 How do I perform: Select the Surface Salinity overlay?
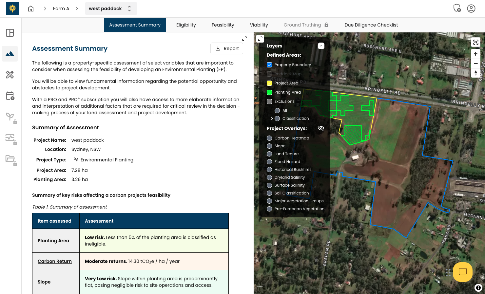click(x=269, y=185)
